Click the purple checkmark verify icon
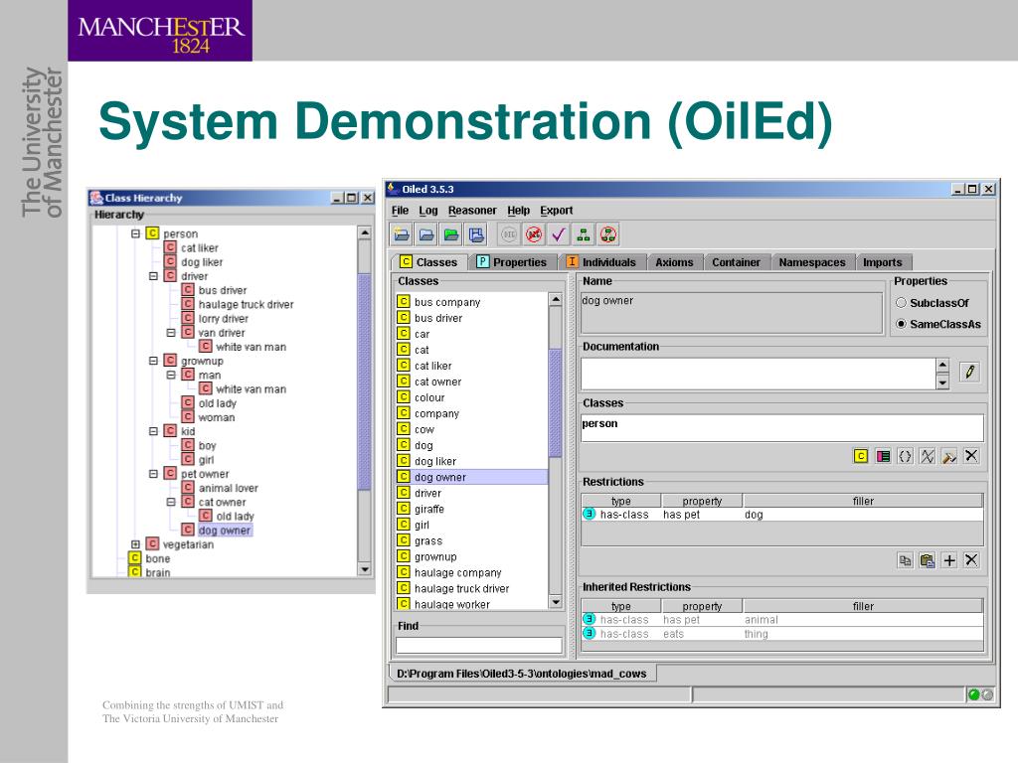Screen dimensions: 1018x763 click(x=559, y=234)
